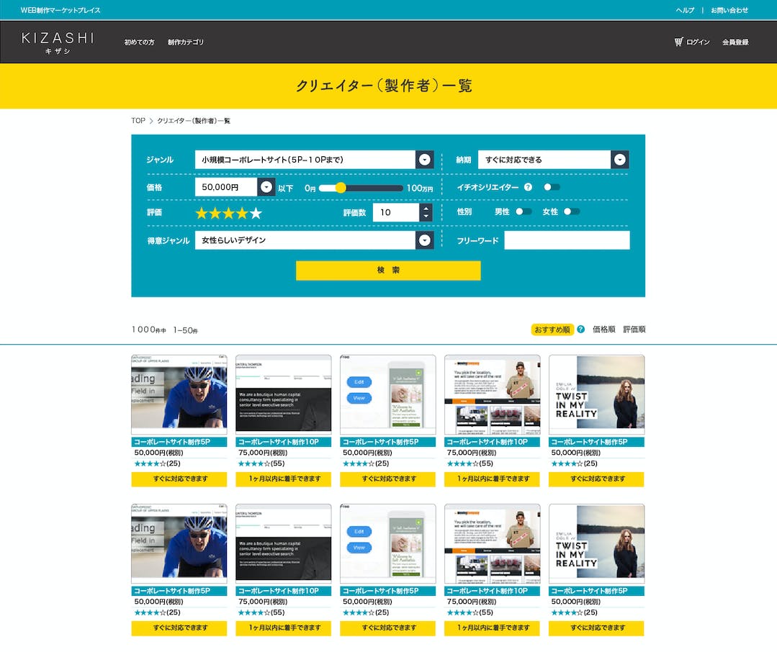Expand the 納期 dropdown
Image resolution: width=777 pixels, height=652 pixels.
tap(619, 160)
